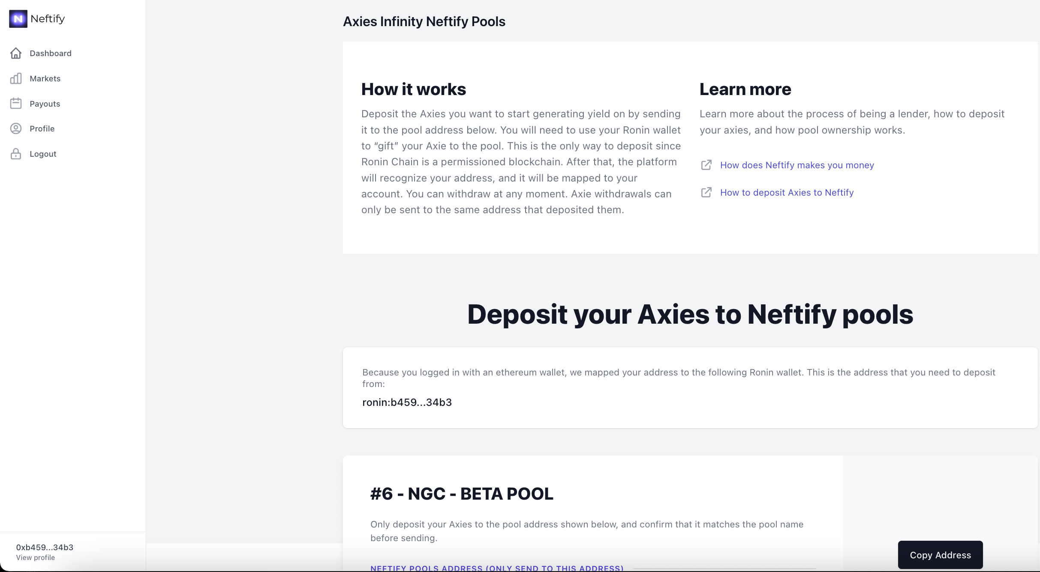Viewport: 1040px width, 572px height.
Task: Click the 'Learn more about the process' paragraph
Action: pos(852,122)
